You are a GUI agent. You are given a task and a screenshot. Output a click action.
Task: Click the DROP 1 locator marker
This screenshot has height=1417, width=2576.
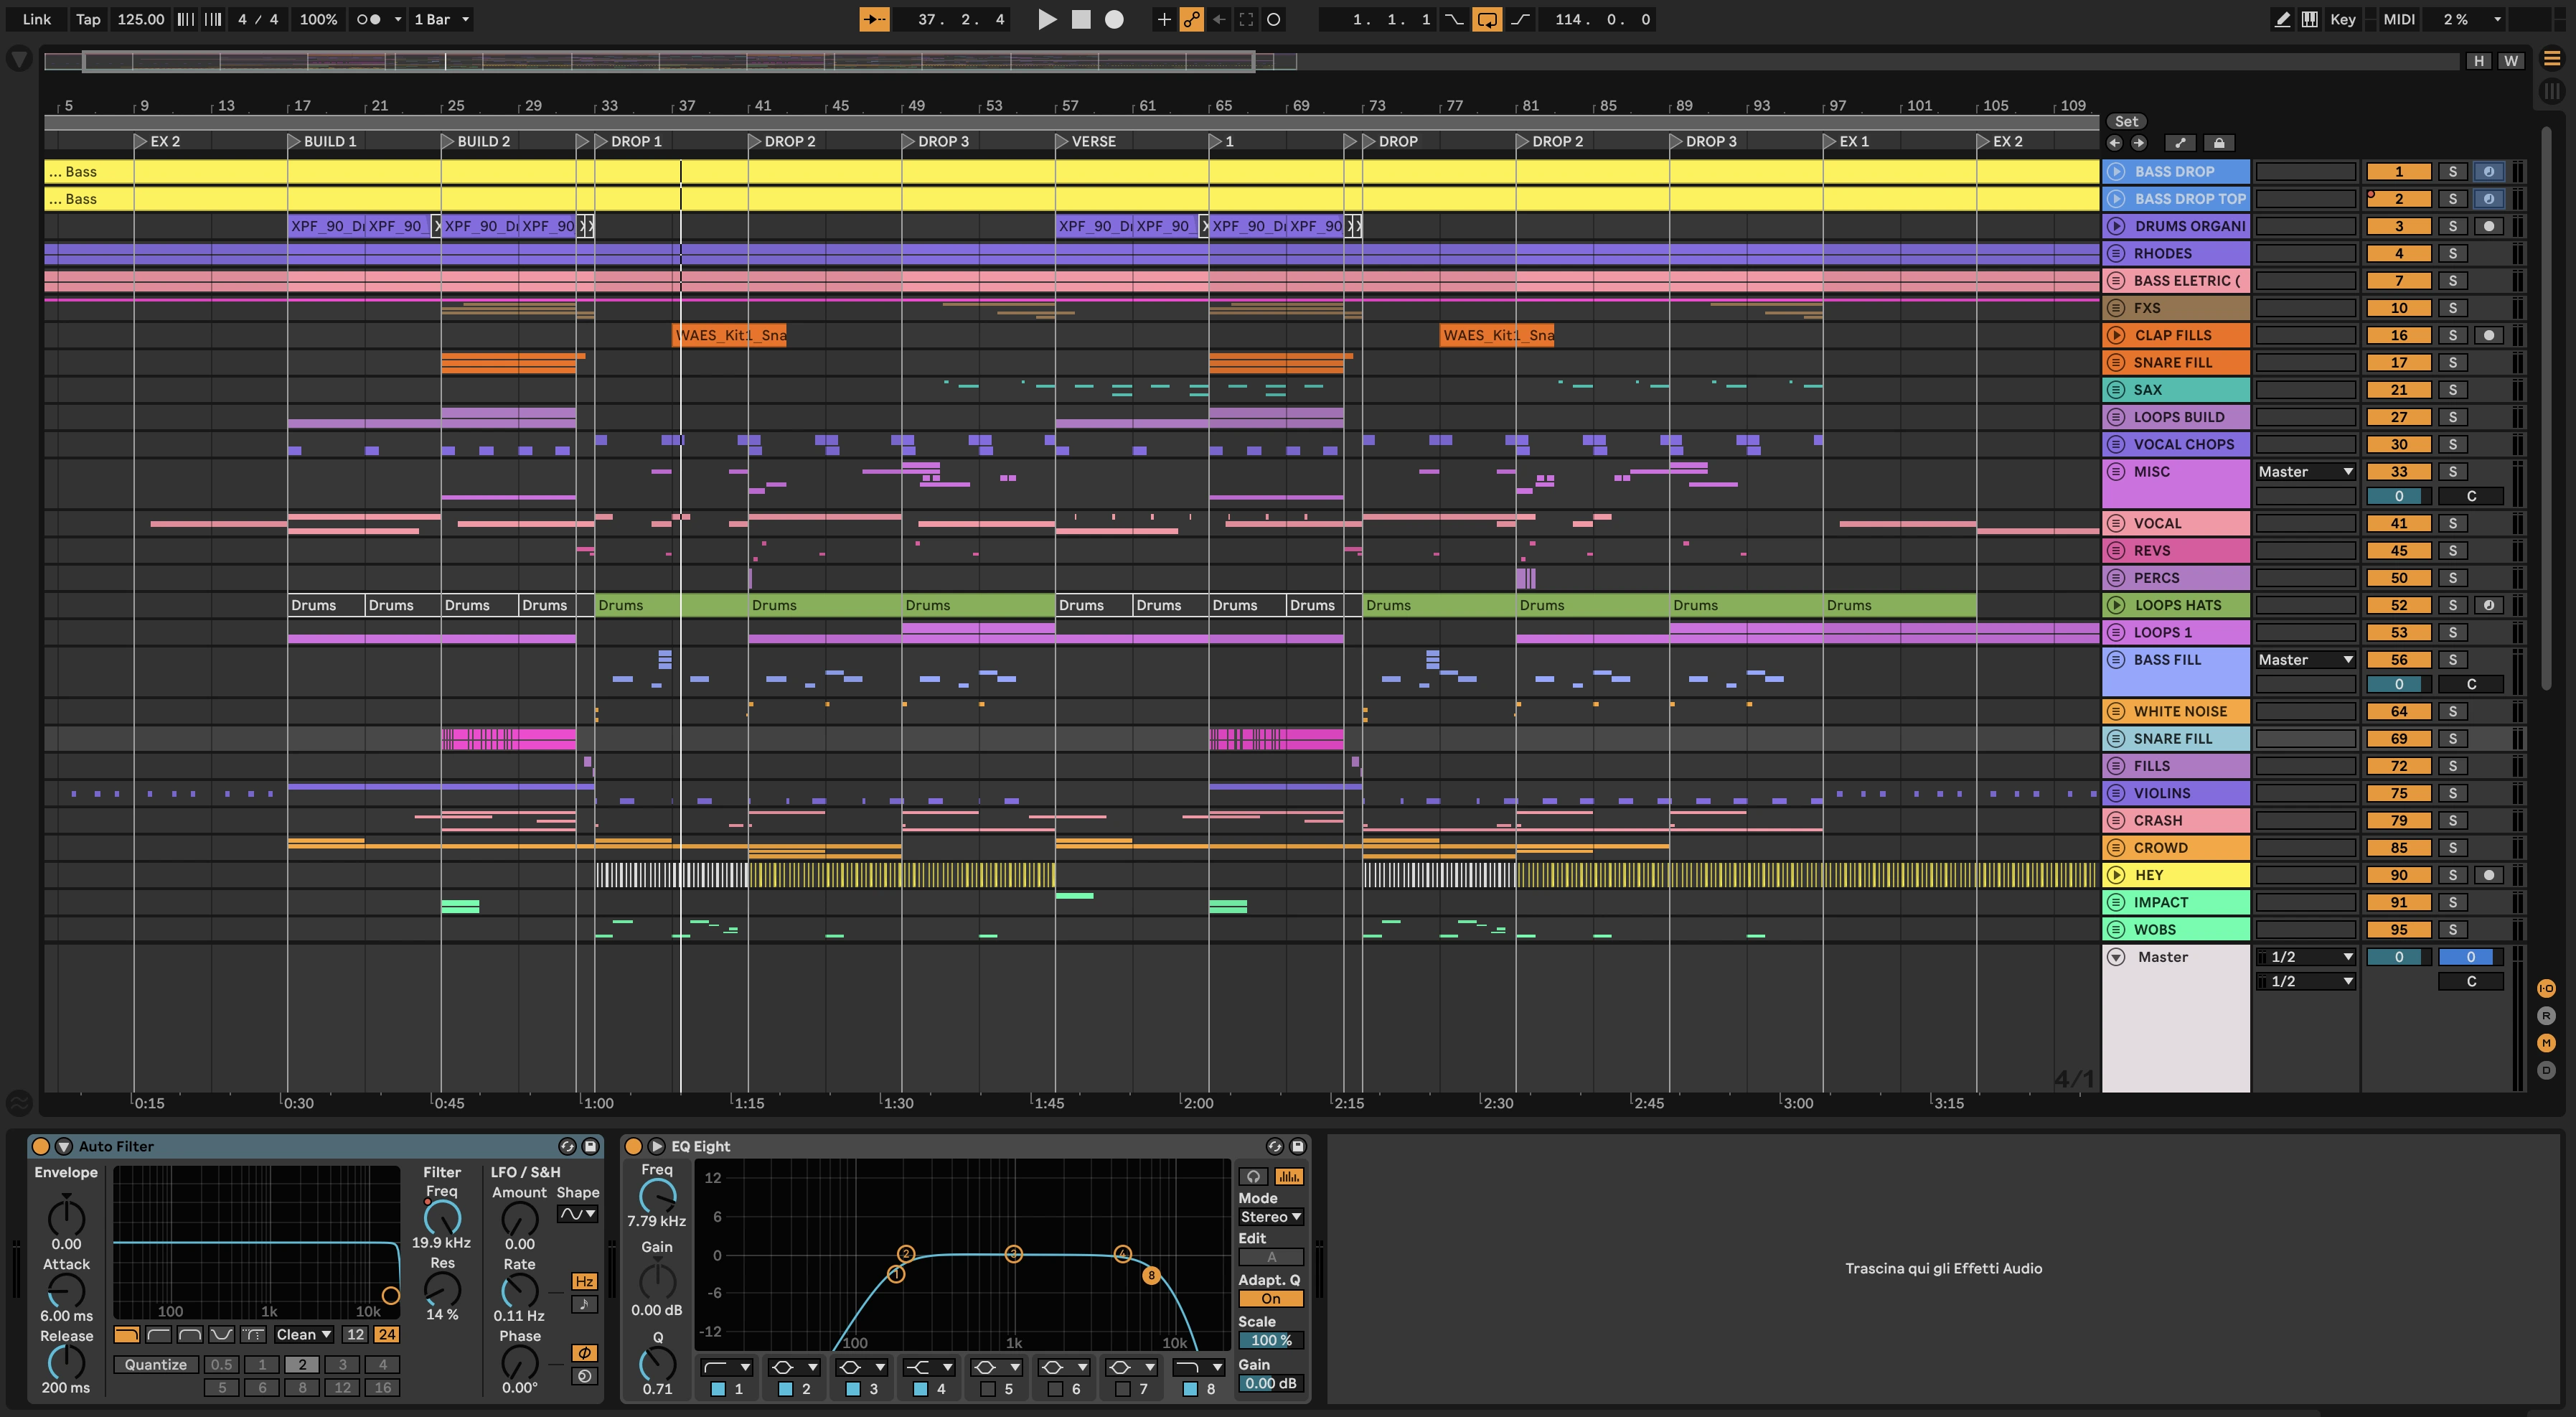(602, 141)
